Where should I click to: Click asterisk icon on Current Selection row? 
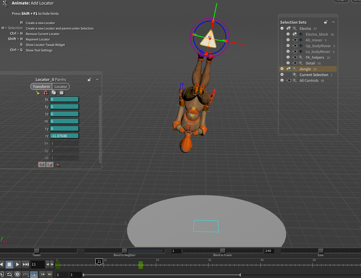(x=294, y=75)
